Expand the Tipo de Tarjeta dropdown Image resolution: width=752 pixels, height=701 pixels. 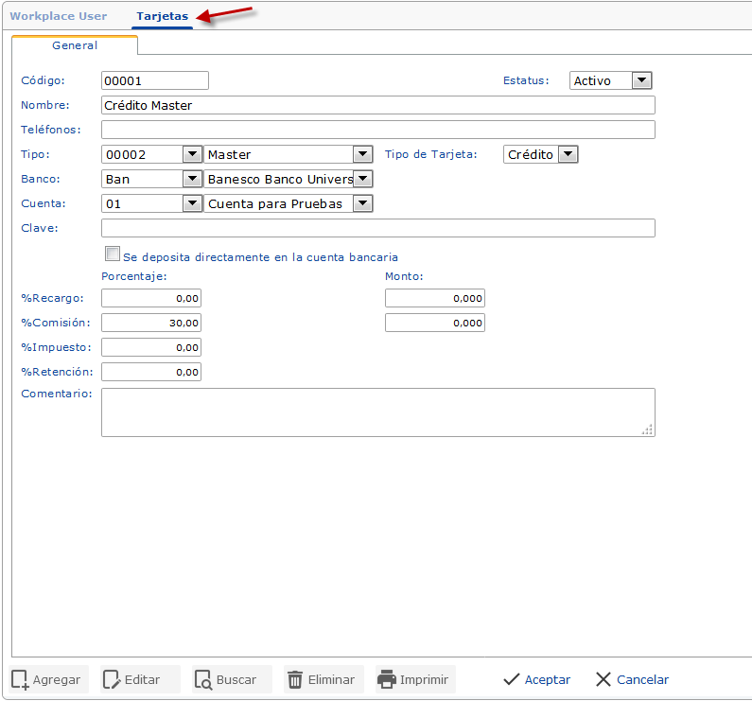click(567, 154)
